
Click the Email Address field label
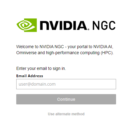(30, 76)
